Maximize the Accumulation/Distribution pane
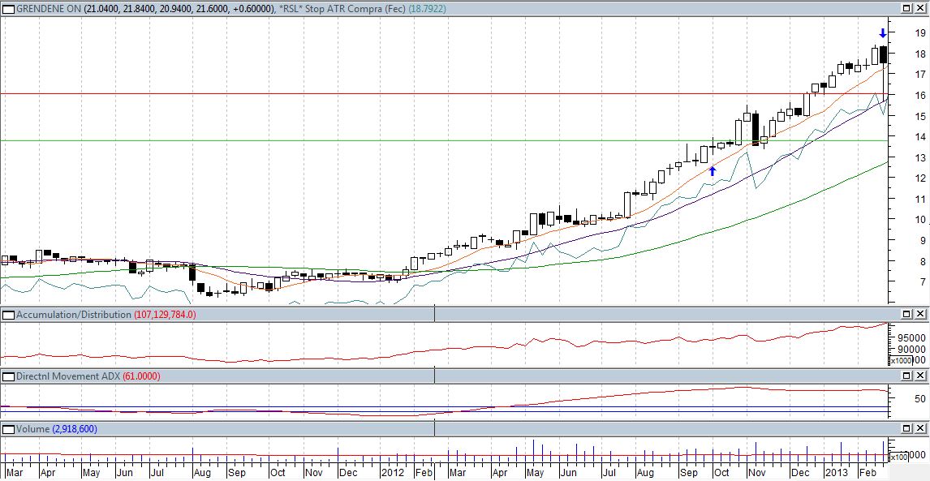Screen dimensions: 930x481 tap(907, 314)
